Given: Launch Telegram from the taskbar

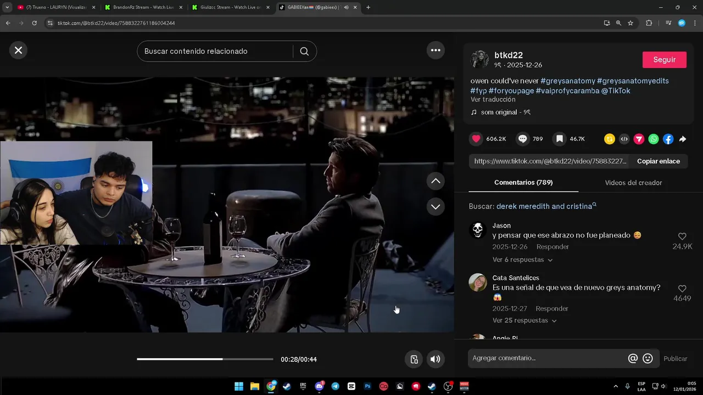Looking at the screenshot, I should coord(335,386).
